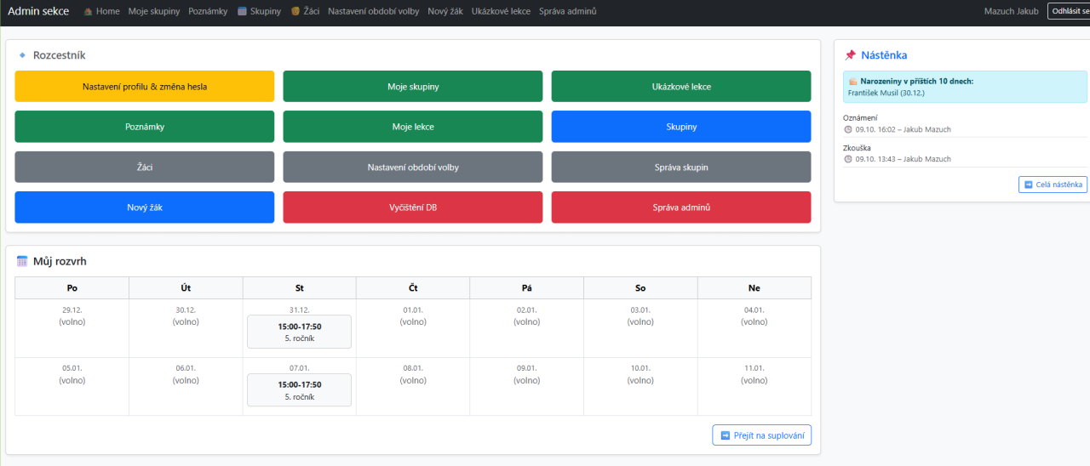The width and height of the screenshot is (1090, 466).
Task: Click arrow icon in Přejít na suplování button
Action: click(x=726, y=435)
